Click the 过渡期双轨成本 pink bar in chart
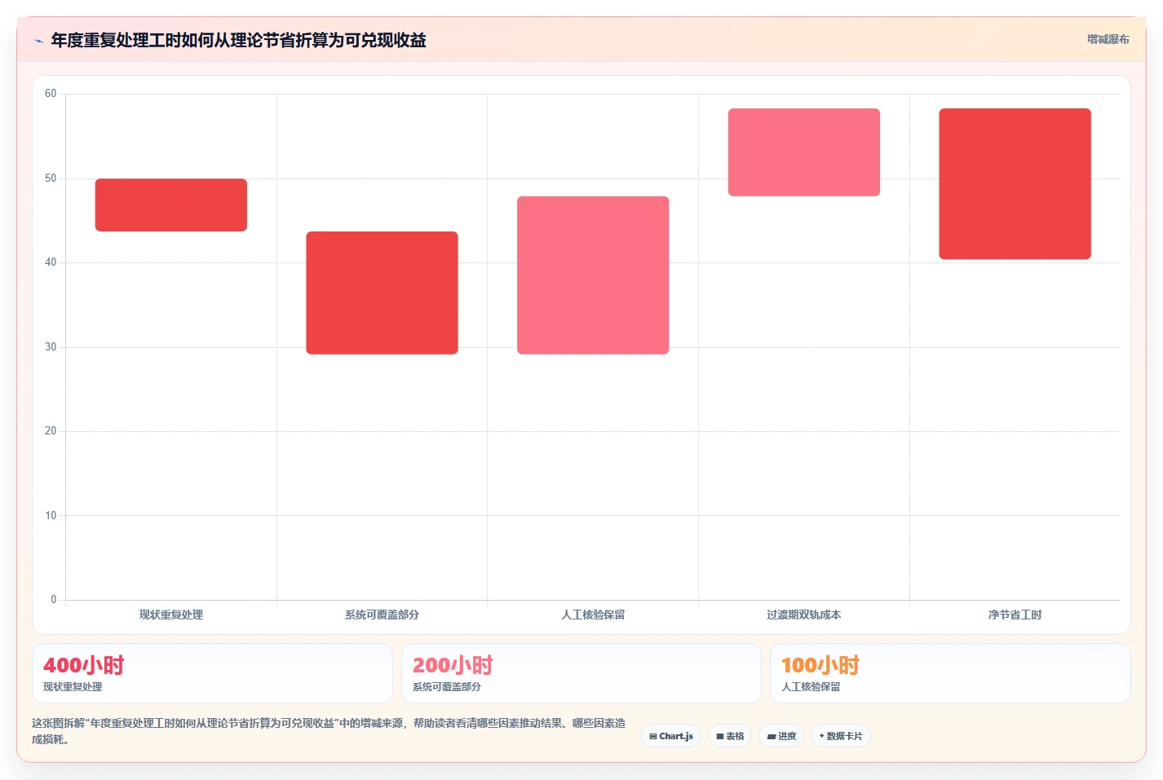This screenshot has width=1163, height=780. [x=804, y=152]
